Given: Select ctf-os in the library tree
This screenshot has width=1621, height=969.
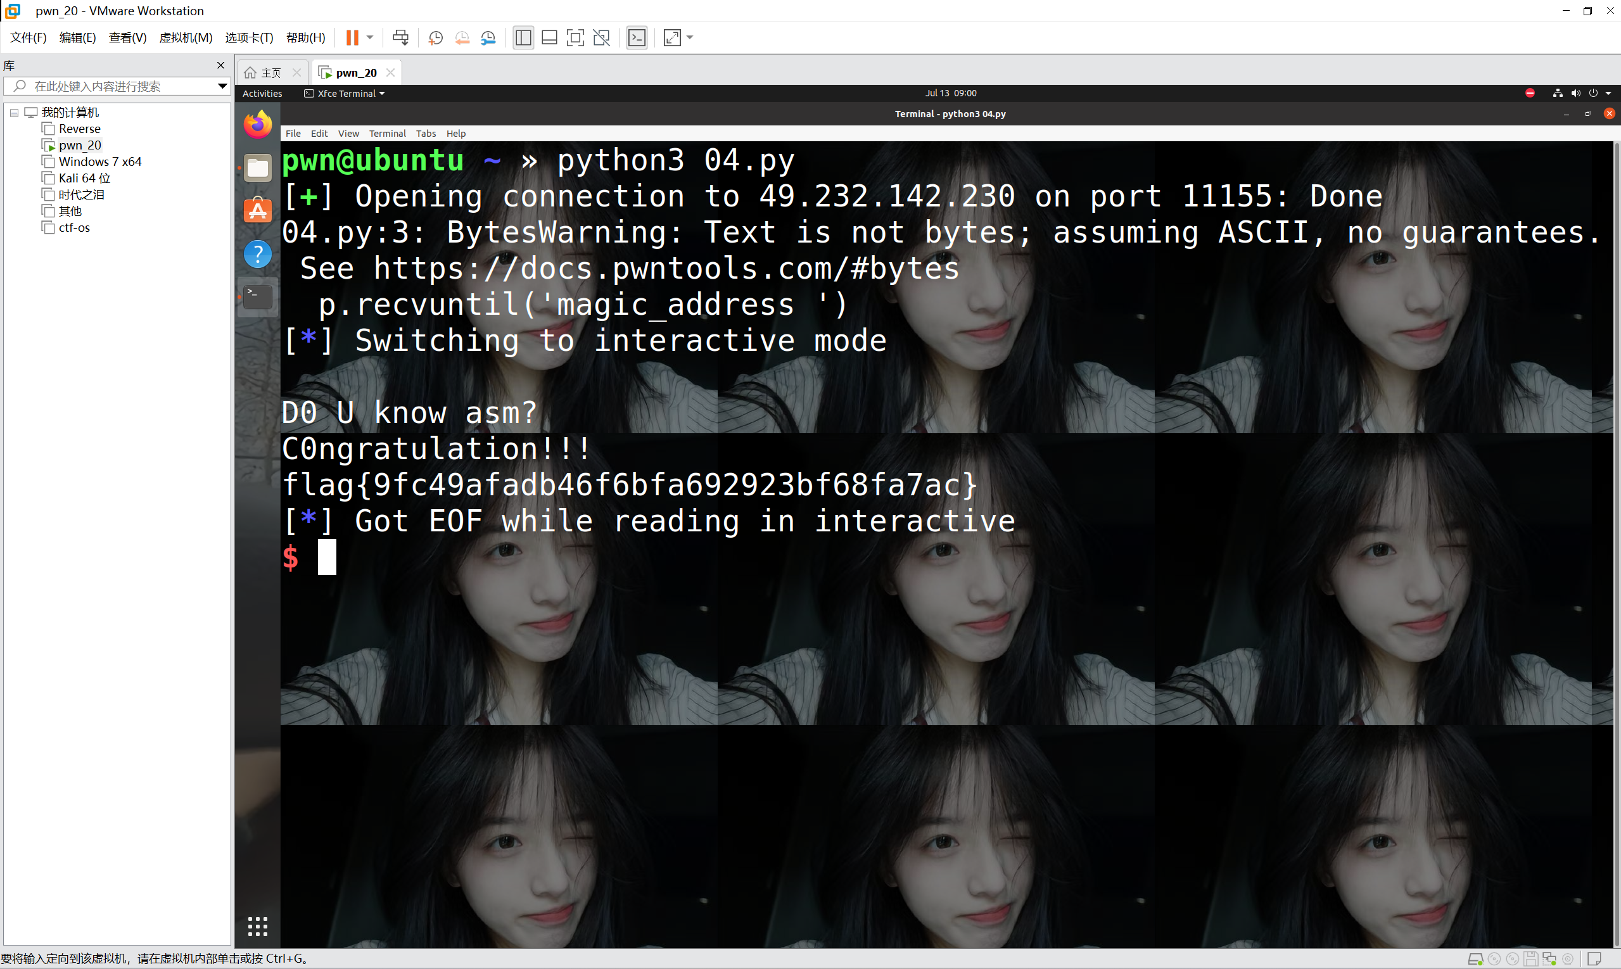Looking at the screenshot, I should pos(74,227).
